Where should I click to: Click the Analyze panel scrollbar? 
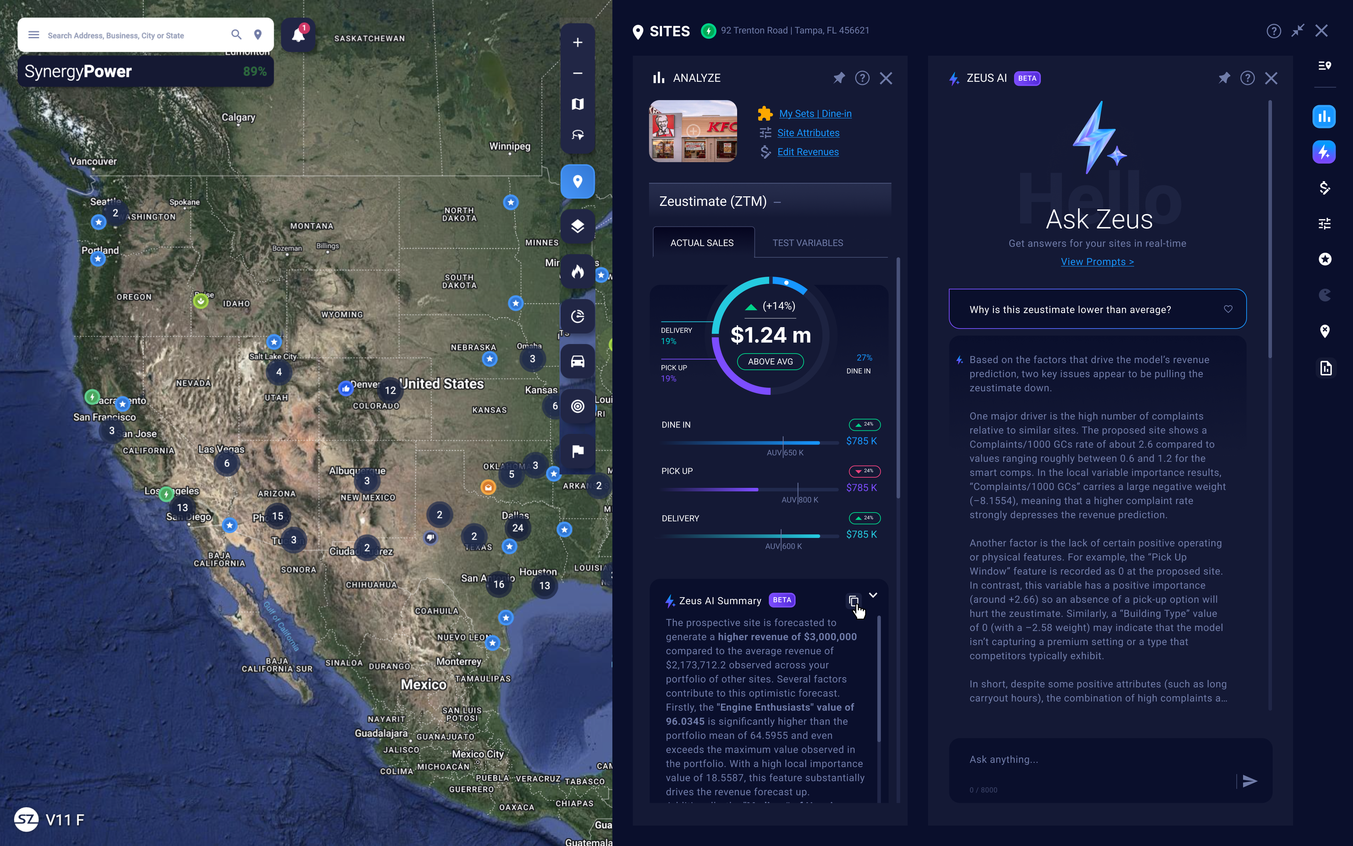coord(898,378)
